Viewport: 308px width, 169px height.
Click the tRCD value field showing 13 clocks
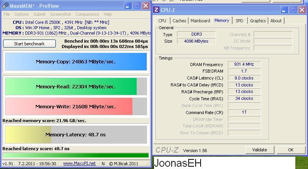(x=244, y=85)
